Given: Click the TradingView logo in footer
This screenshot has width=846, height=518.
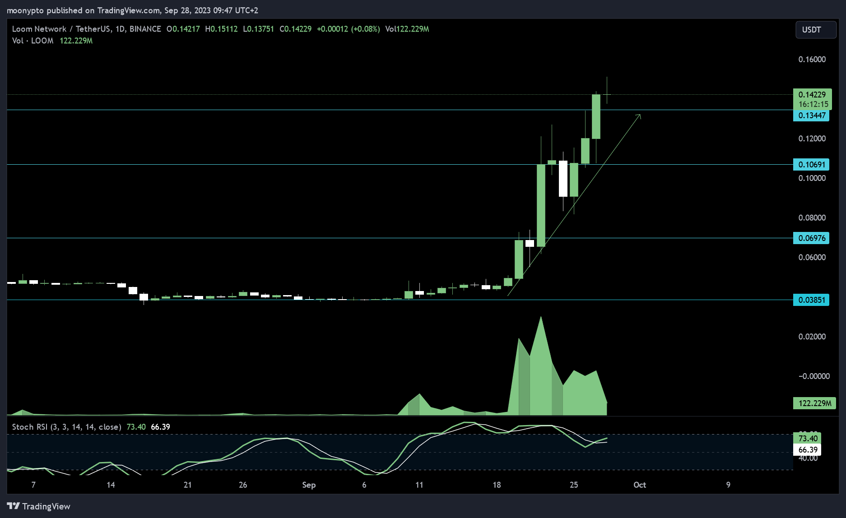Looking at the screenshot, I should click(x=39, y=506).
